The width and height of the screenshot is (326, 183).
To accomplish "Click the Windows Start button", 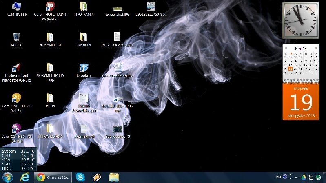I will 8,177.
